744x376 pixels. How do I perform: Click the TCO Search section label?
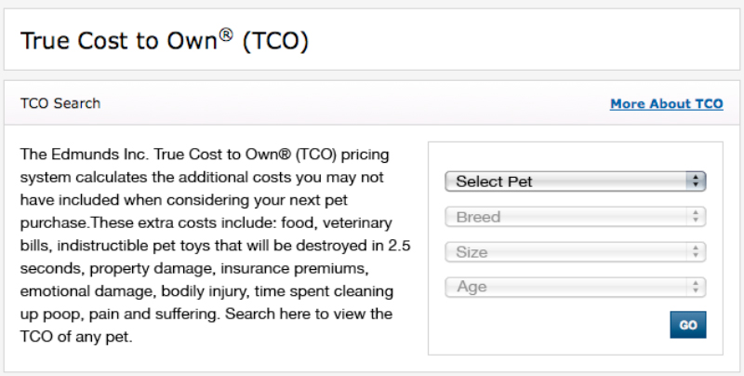coord(60,103)
